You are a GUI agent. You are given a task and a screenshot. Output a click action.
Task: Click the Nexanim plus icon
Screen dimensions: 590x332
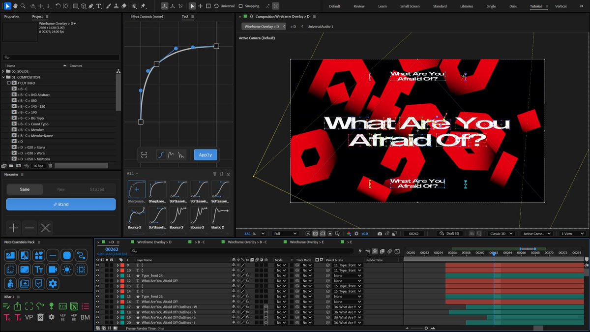click(x=13, y=228)
